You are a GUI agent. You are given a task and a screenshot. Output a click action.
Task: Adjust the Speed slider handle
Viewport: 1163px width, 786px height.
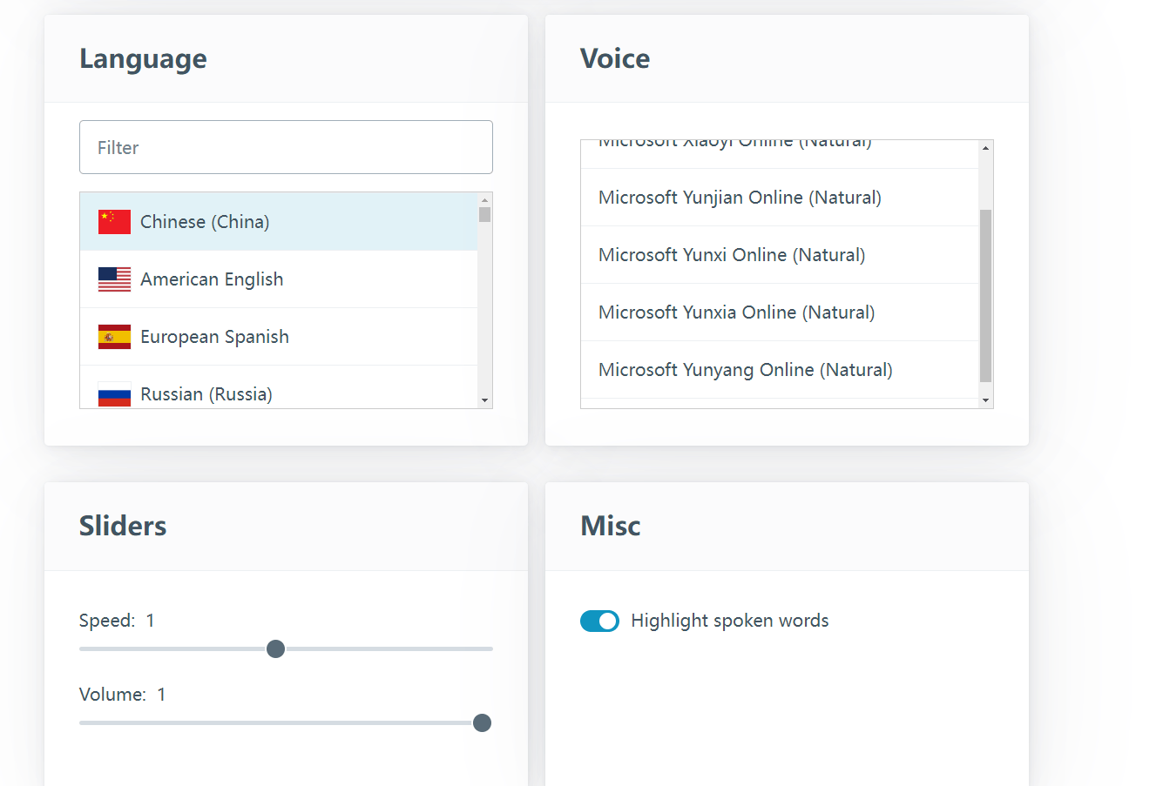point(275,648)
